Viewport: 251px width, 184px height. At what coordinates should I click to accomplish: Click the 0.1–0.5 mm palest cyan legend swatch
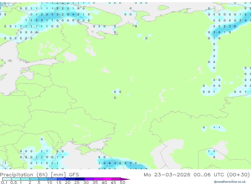point(7,179)
